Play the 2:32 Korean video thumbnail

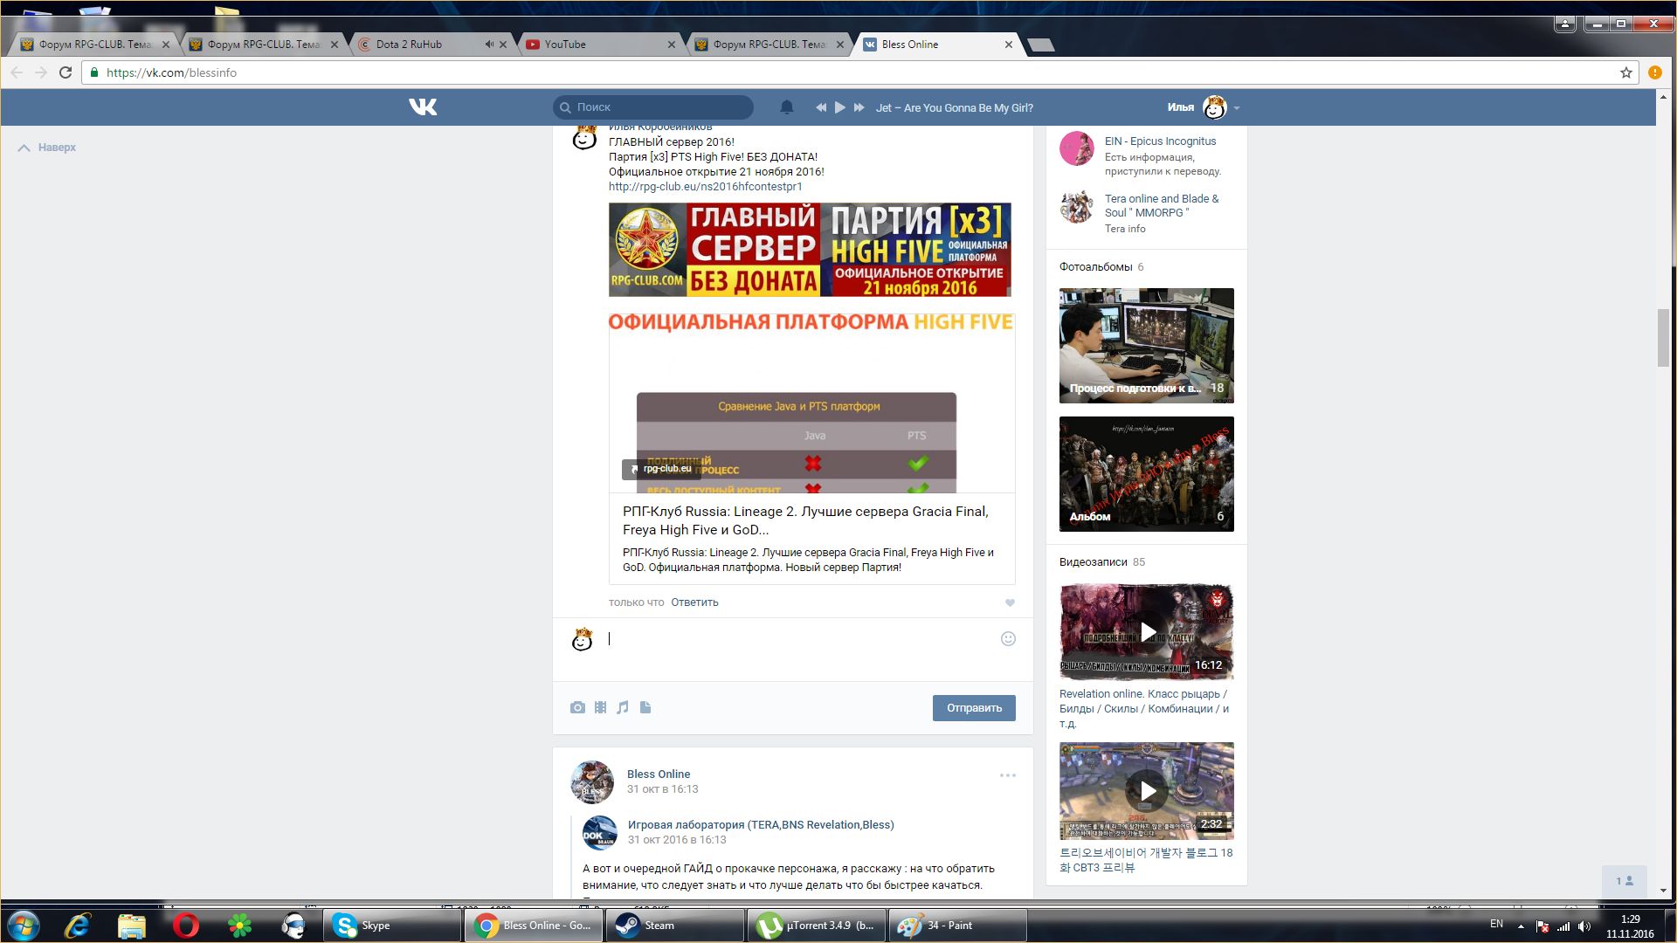1147,791
